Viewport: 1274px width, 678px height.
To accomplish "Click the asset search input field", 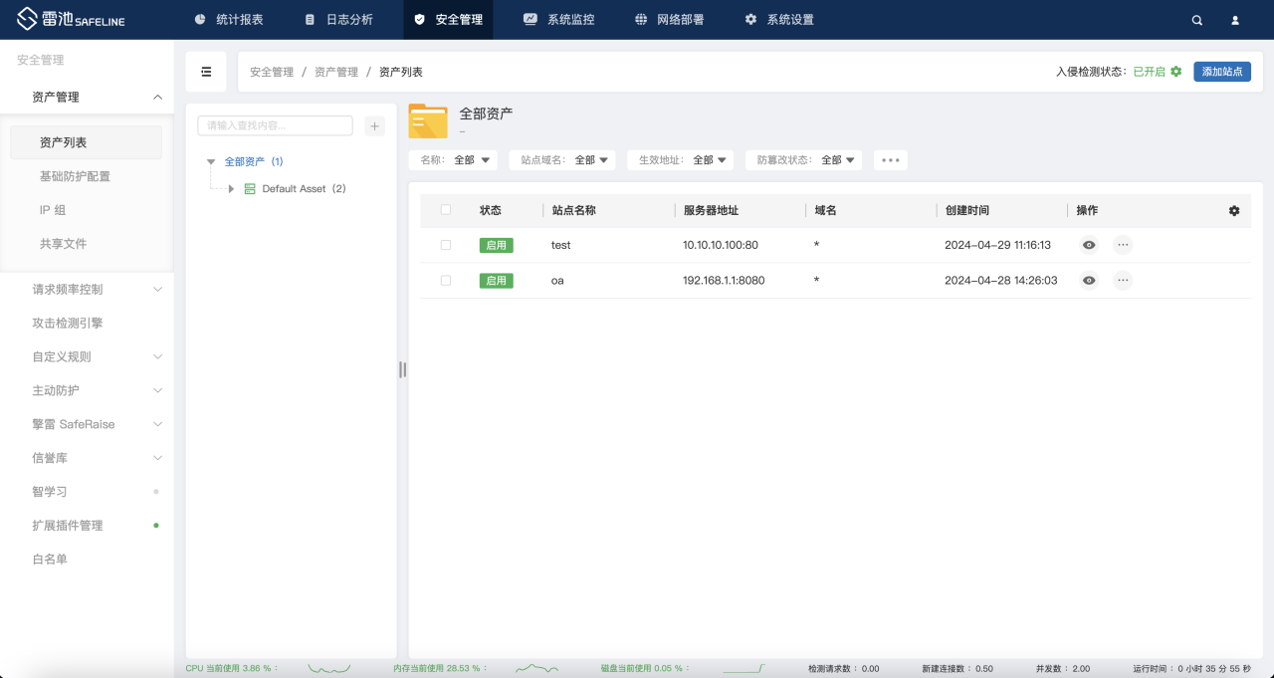I will [x=275, y=125].
